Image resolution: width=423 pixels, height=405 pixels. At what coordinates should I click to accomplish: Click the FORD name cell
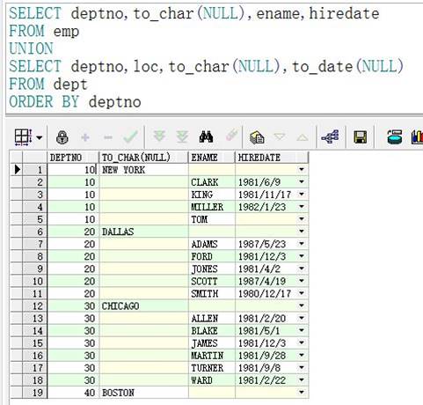coord(212,256)
